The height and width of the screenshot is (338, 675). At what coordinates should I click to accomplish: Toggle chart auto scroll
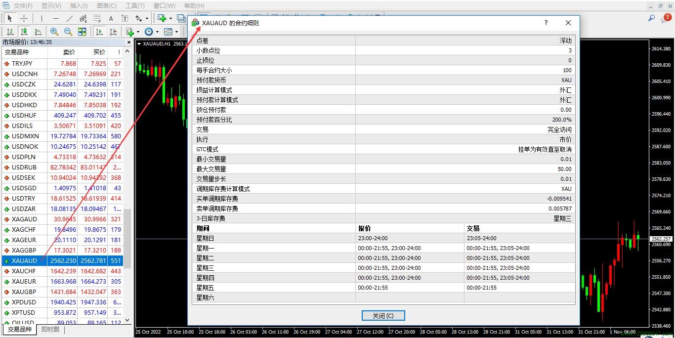pos(99,32)
